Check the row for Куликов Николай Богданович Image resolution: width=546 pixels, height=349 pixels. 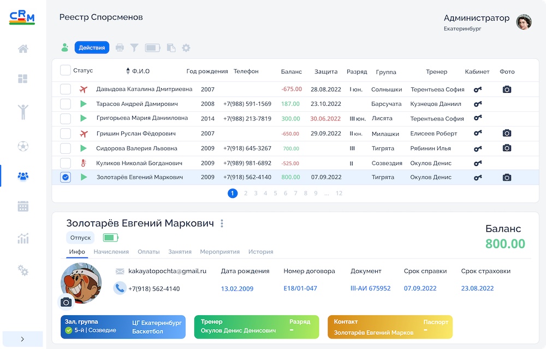coord(66,163)
